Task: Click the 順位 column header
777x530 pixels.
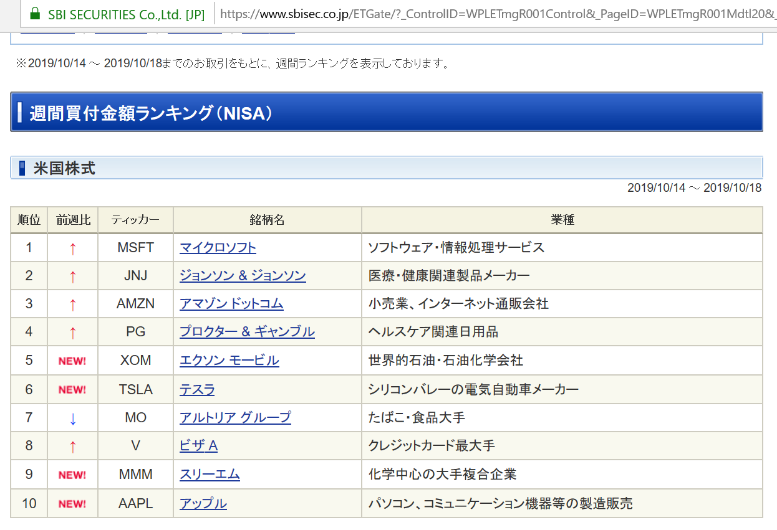Action: tap(29, 220)
